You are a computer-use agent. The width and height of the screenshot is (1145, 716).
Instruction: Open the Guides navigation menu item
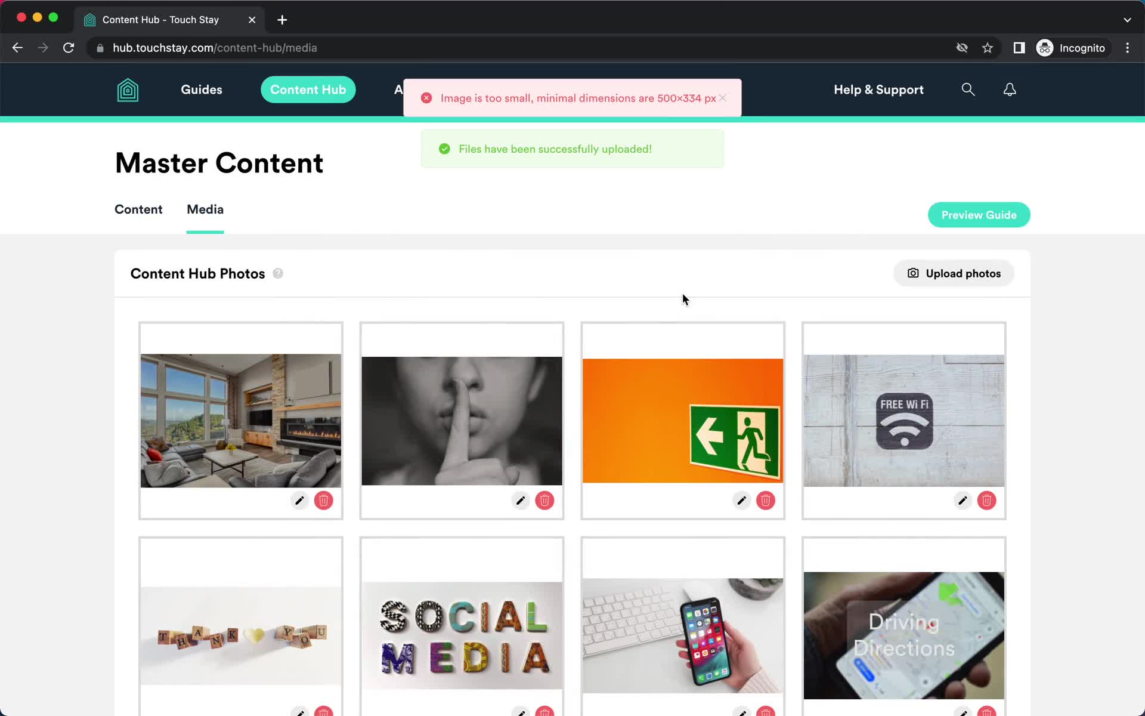[202, 89]
